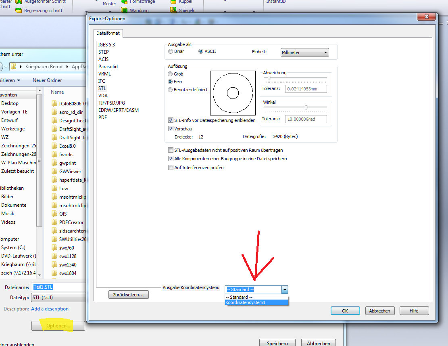Open the swx1804 folder
Image resolution: width=448 pixels, height=346 pixels.
pos(64,273)
